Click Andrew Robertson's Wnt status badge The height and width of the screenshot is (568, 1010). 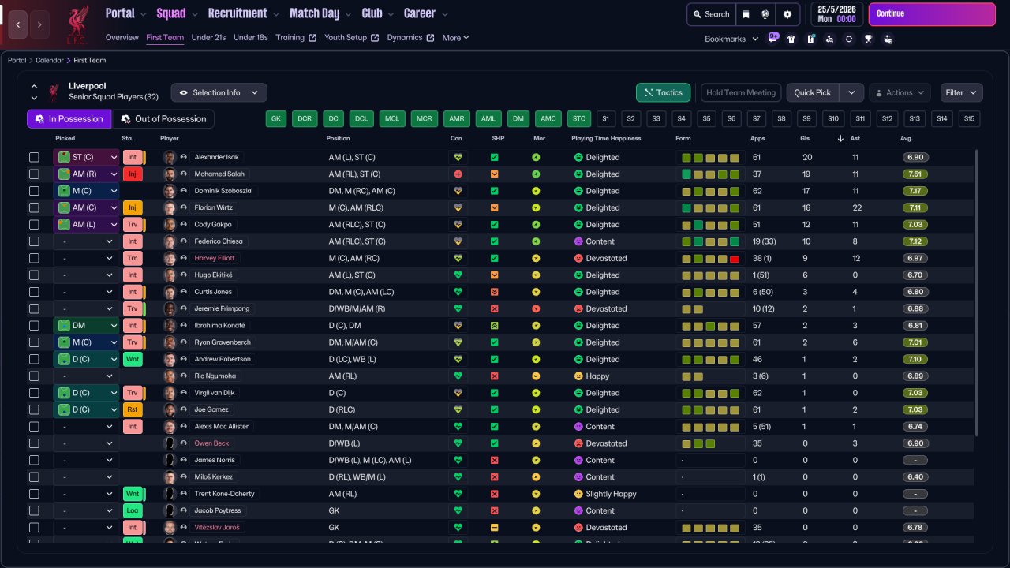click(133, 359)
